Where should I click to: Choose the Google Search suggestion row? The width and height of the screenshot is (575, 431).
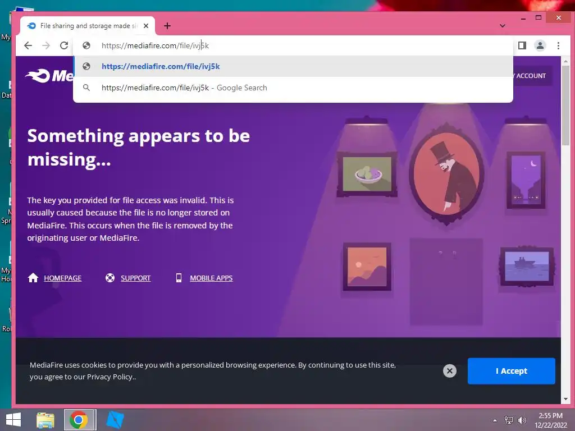click(x=293, y=88)
